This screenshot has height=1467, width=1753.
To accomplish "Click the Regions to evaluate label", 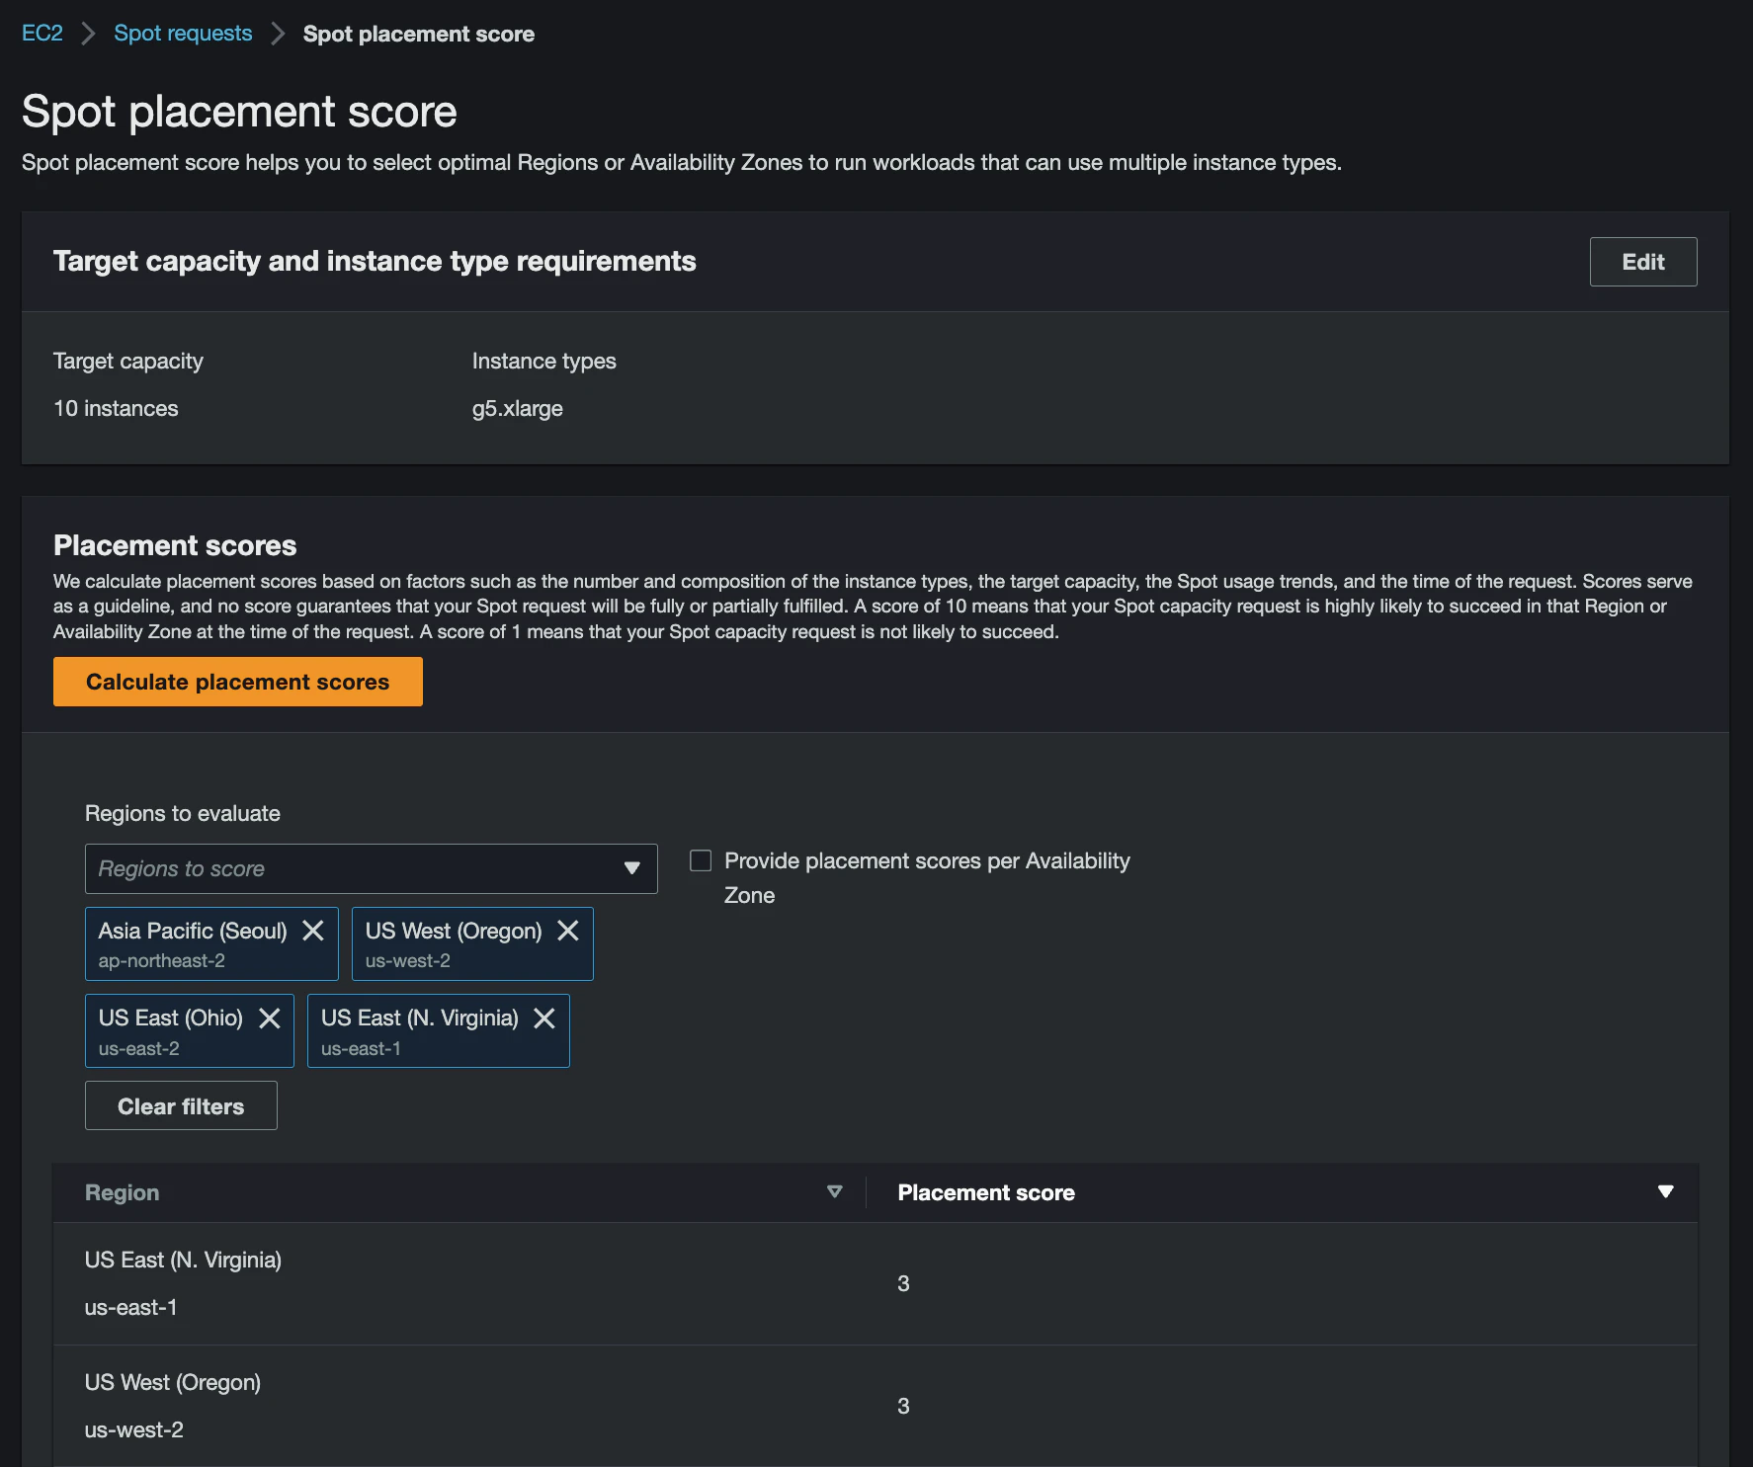I will 183,814.
